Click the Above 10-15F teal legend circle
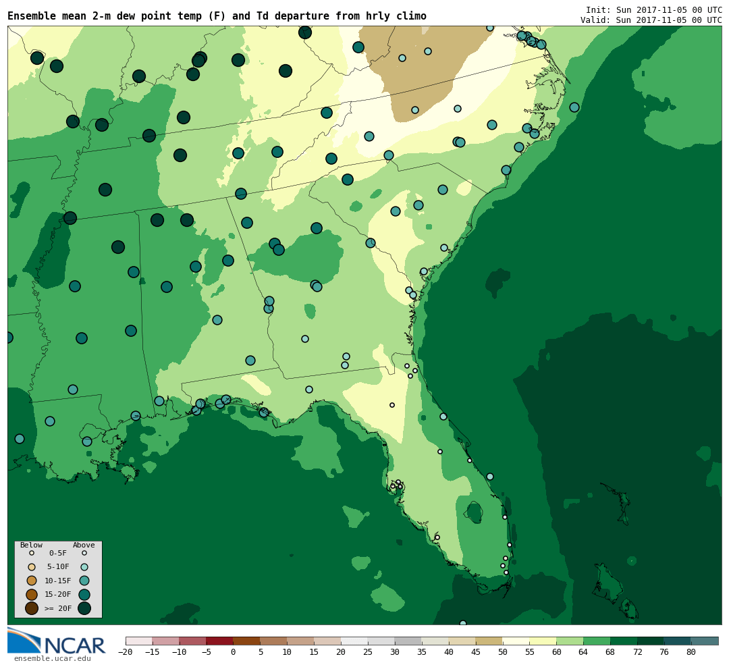Screen dimensions: 729x667 (84, 581)
